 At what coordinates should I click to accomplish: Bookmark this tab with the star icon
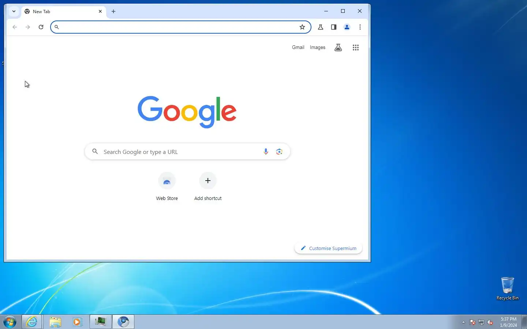pos(302,27)
